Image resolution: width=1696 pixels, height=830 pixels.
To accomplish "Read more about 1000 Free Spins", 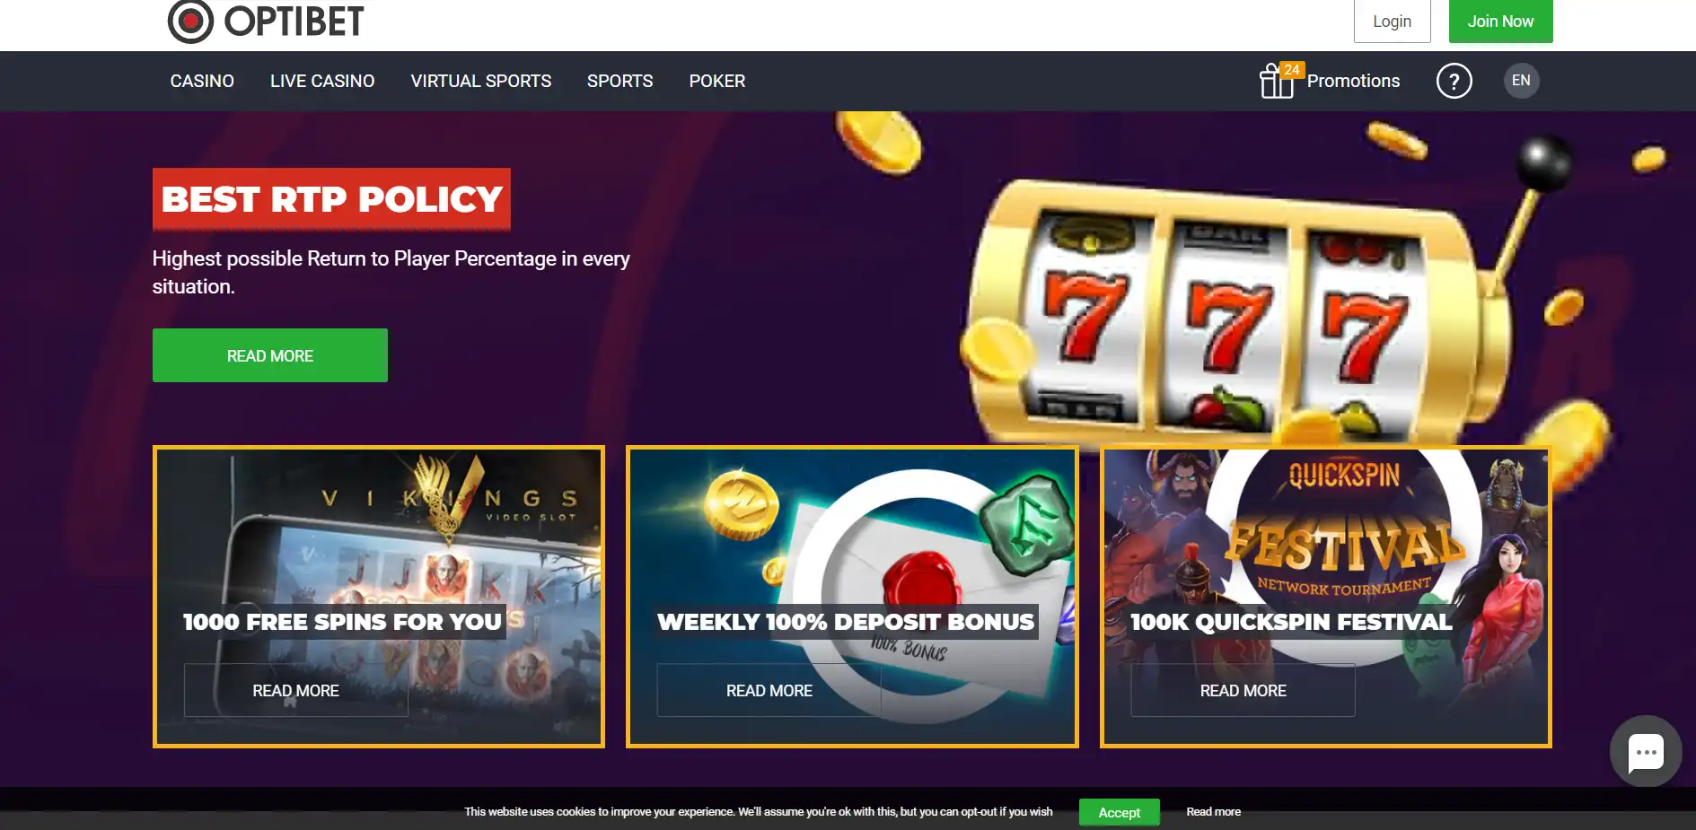I will tap(295, 690).
